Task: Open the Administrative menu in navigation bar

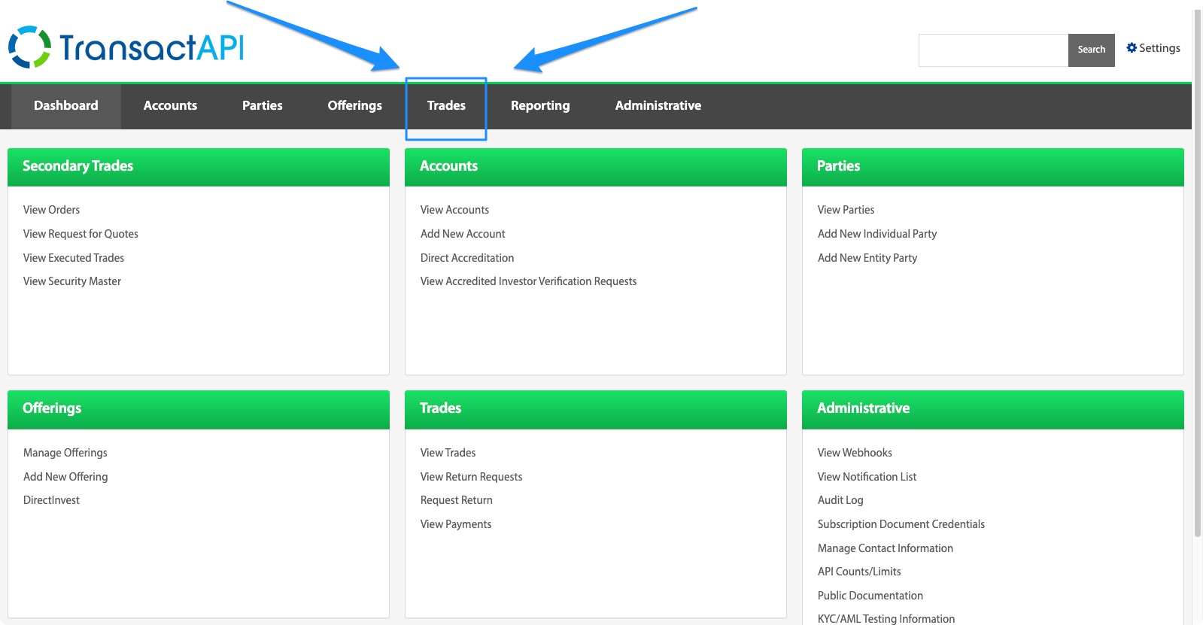Action: (x=658, y=106)
